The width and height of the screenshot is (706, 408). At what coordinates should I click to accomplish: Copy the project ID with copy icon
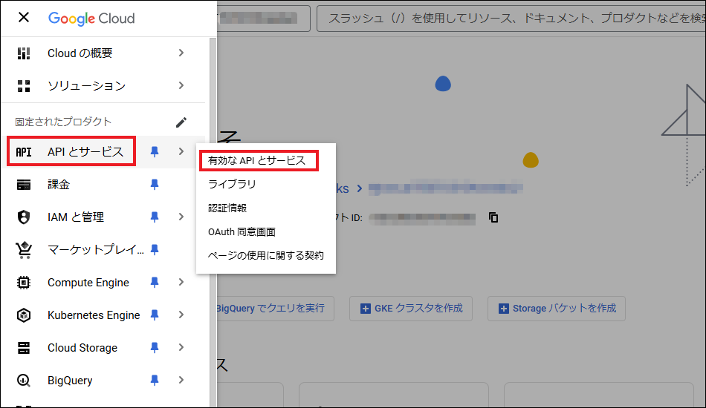[493, 218]
